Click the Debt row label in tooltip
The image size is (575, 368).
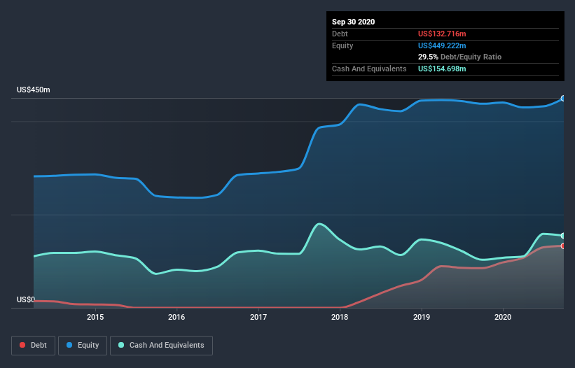tap(340, 34)
